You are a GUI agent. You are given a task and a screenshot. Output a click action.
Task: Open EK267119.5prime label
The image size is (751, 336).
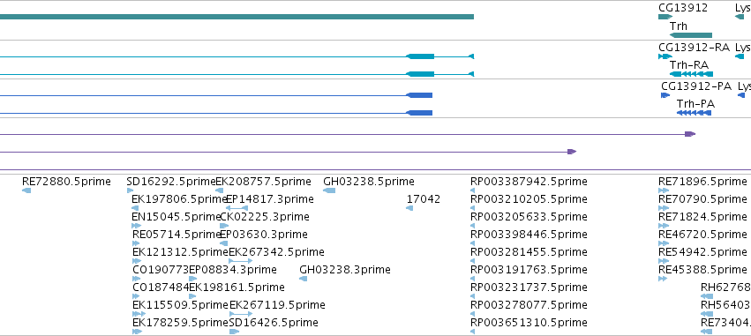277,305
